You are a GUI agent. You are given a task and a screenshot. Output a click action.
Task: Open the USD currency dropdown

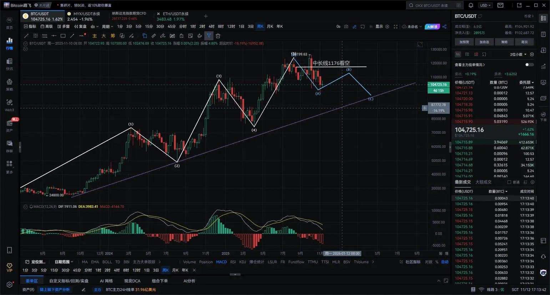point(485,5)
